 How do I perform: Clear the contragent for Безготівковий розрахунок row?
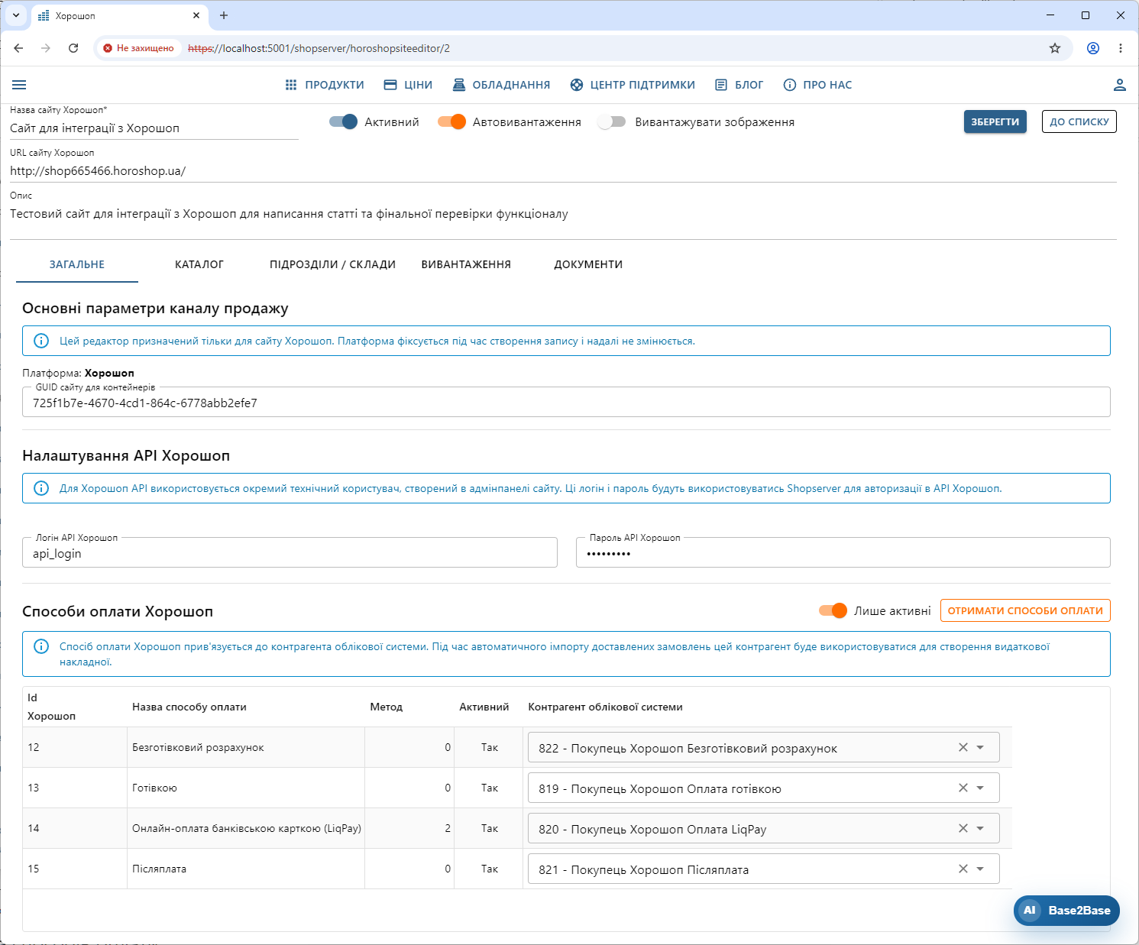pyautogui.click(x=963, y=747)
